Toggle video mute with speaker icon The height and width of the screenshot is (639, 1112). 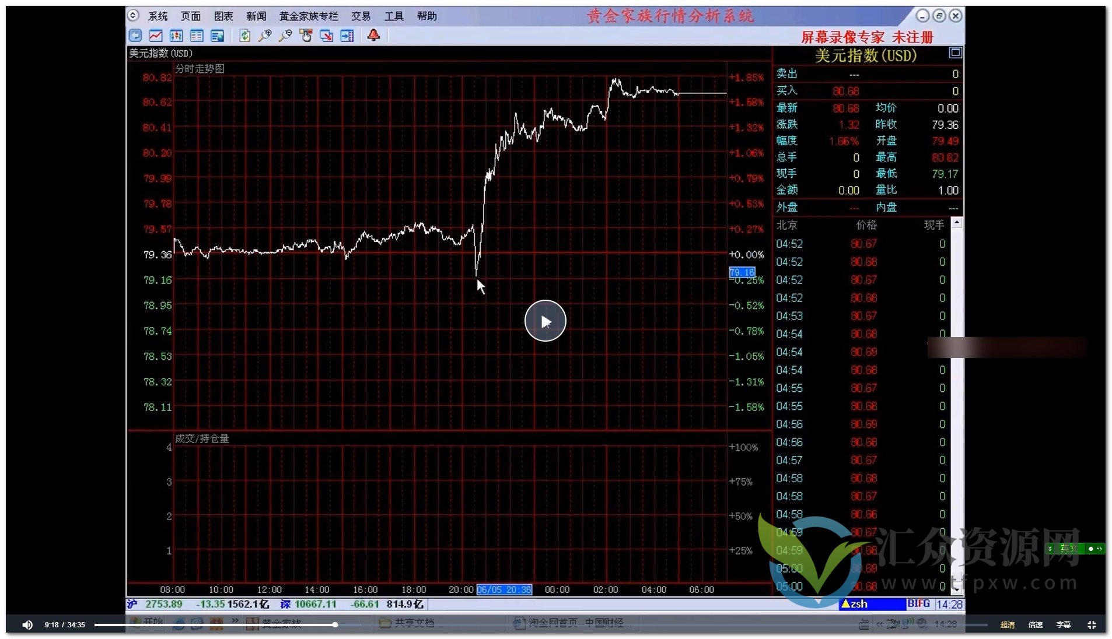click(x=27, y=625)
